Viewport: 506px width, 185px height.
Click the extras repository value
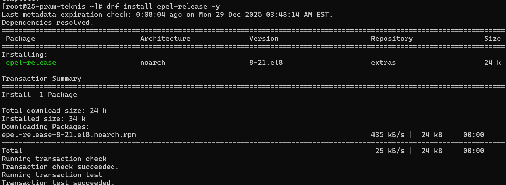(383, 63)
